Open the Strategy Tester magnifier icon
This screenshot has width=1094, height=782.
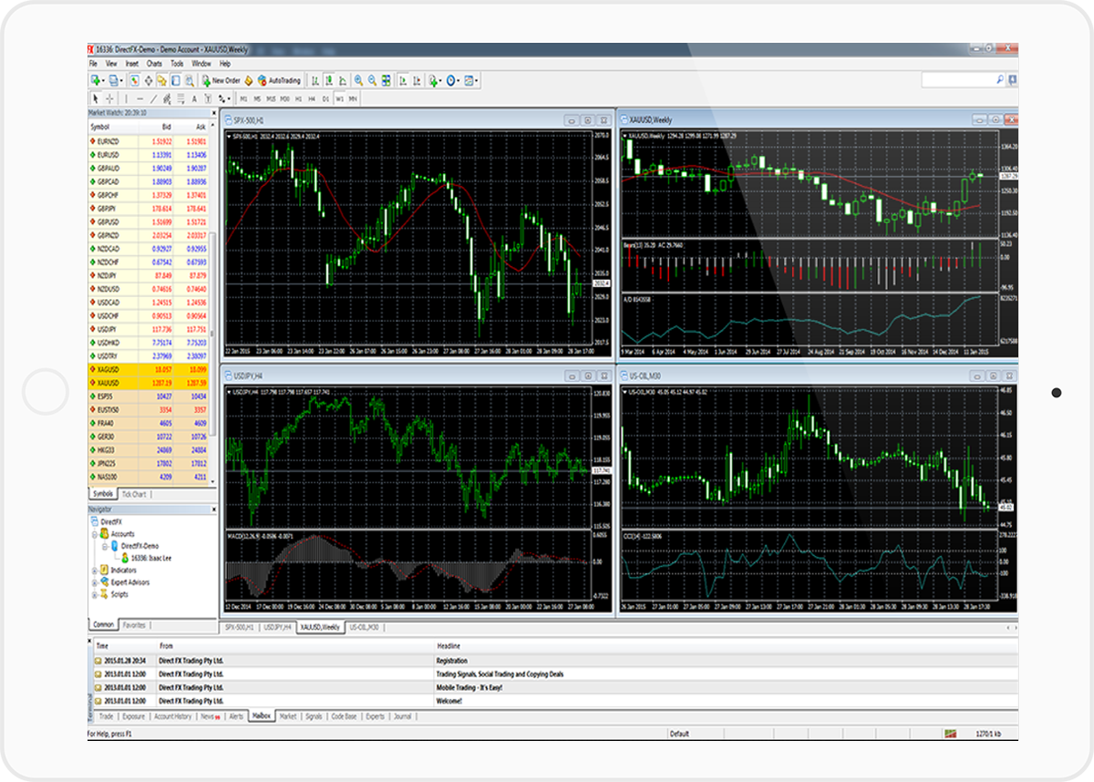(189, 80)
